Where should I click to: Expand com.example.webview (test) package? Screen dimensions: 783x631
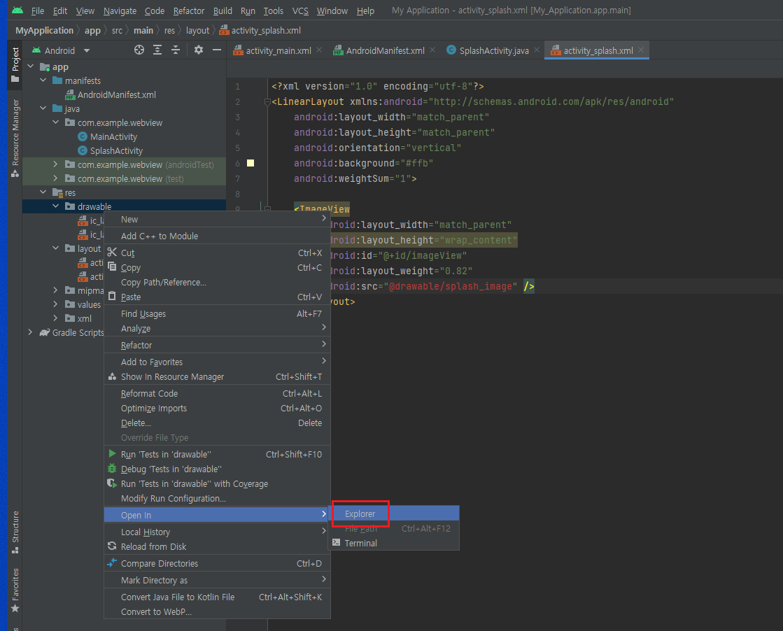pyautogui.click(x=55, y=178)
